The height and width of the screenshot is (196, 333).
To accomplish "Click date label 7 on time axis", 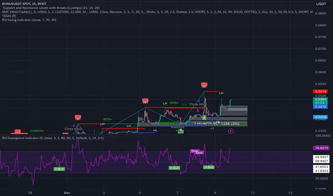I will point(177,193).
